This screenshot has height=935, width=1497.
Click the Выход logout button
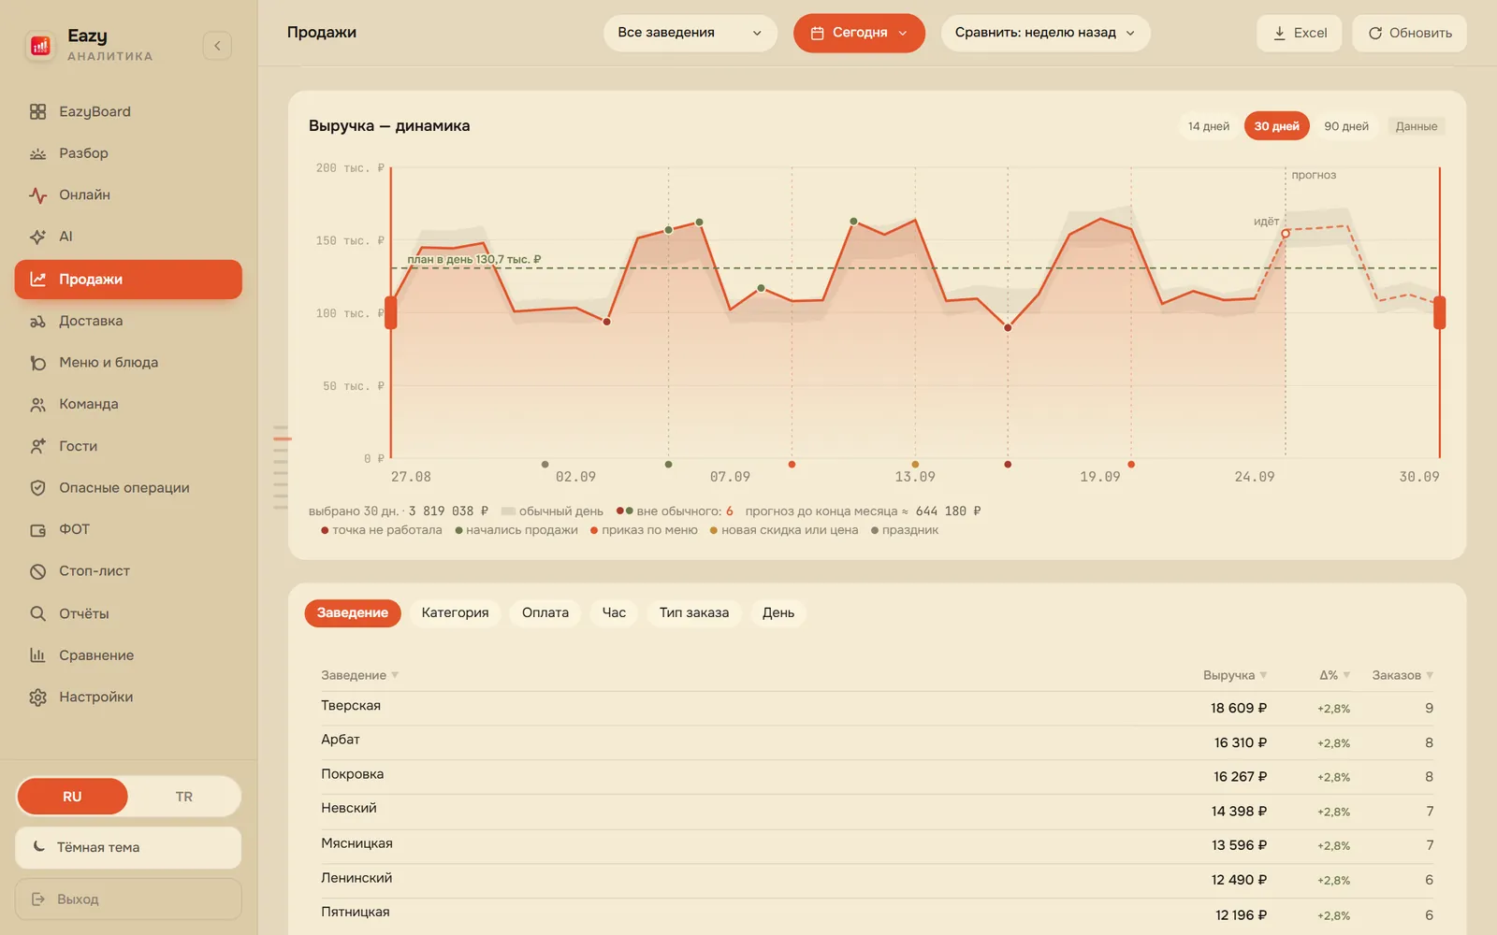coord(128,899)
